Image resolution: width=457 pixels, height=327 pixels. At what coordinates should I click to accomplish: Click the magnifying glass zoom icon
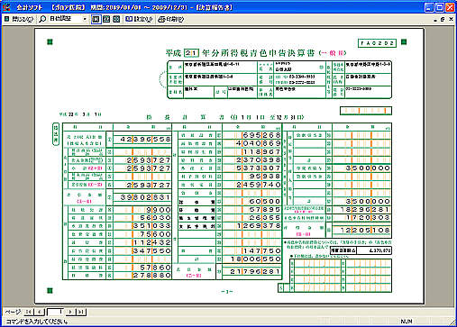(42, 19)
